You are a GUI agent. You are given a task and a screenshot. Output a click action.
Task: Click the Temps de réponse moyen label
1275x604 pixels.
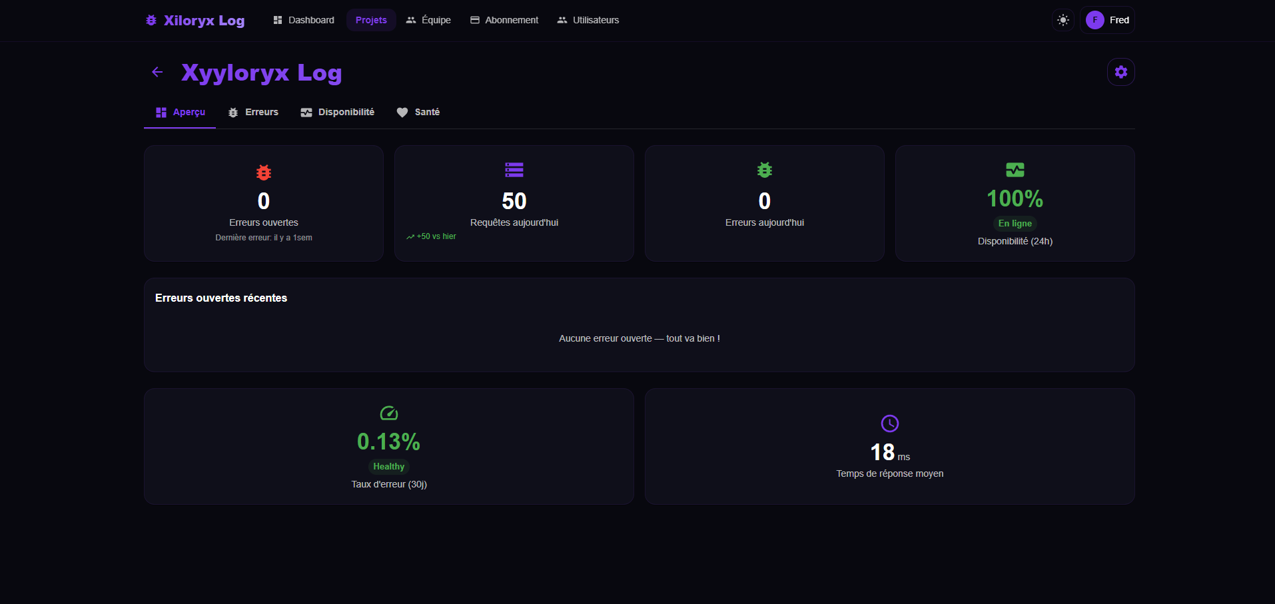[x=890, y=473]
